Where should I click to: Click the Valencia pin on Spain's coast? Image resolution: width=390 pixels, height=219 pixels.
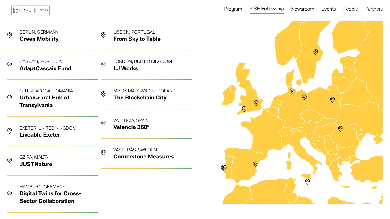point(255,164)
